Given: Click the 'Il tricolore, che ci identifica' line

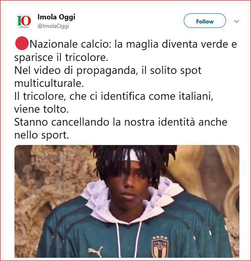Looking at the screenshot, I should [x=114, y=96].
